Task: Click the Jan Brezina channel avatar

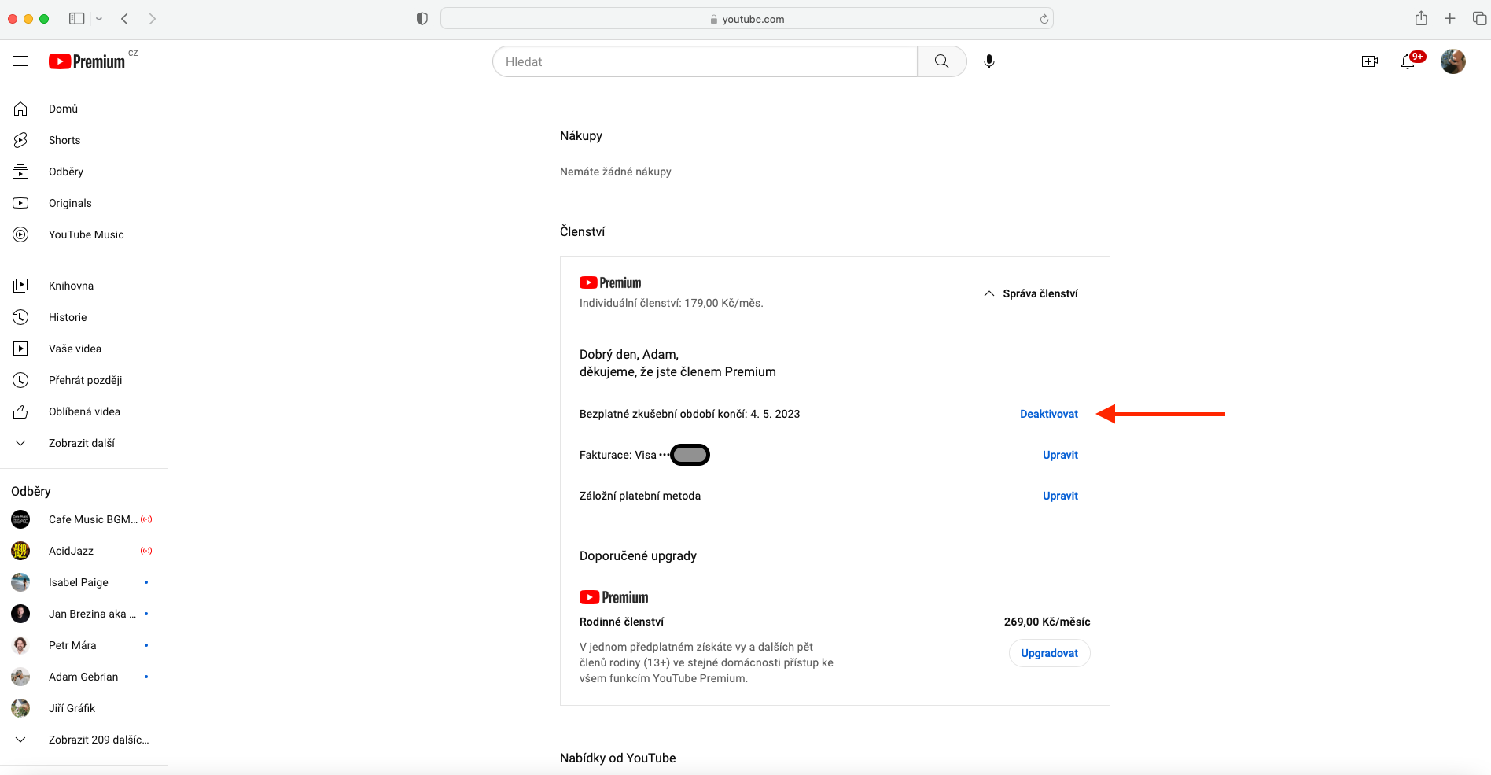Action: pos(20,614)
